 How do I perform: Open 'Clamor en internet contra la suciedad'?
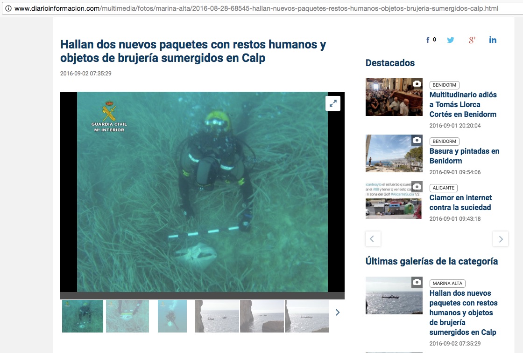pyautogui.click(x=460, y=203)
